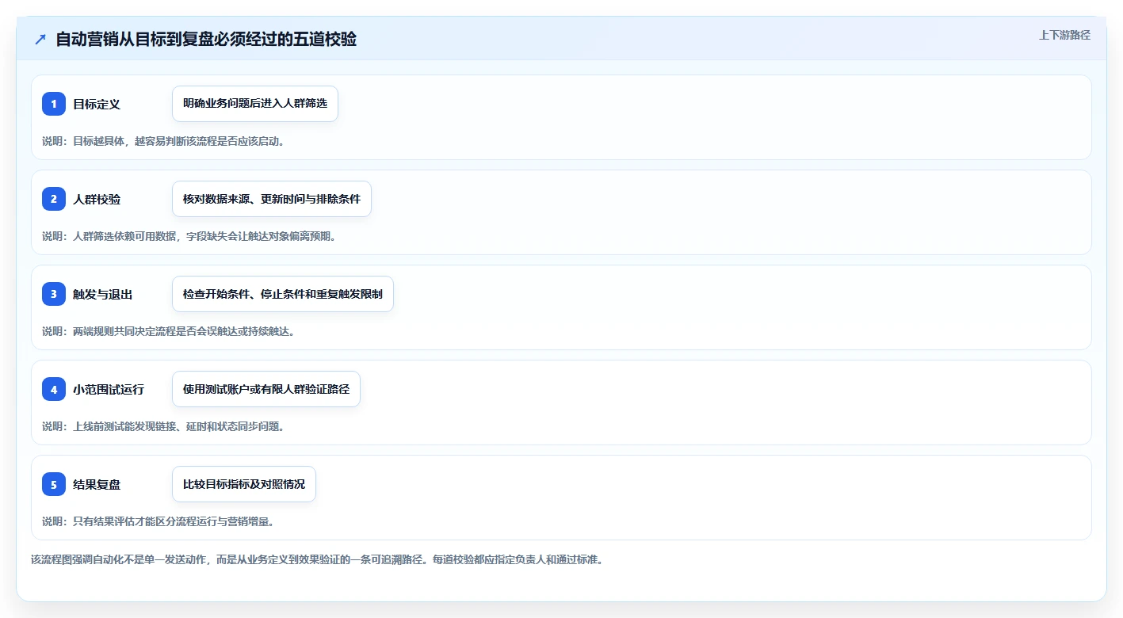Click the note 上线前测试能发现链接、延时和状态同步问题
1123x618 pixels.
[x=163, y=426]
